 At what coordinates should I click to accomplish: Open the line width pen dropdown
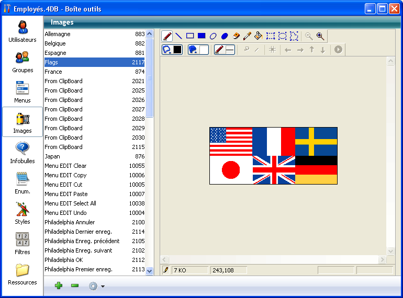pyautogui.click(x=225, y=50)
